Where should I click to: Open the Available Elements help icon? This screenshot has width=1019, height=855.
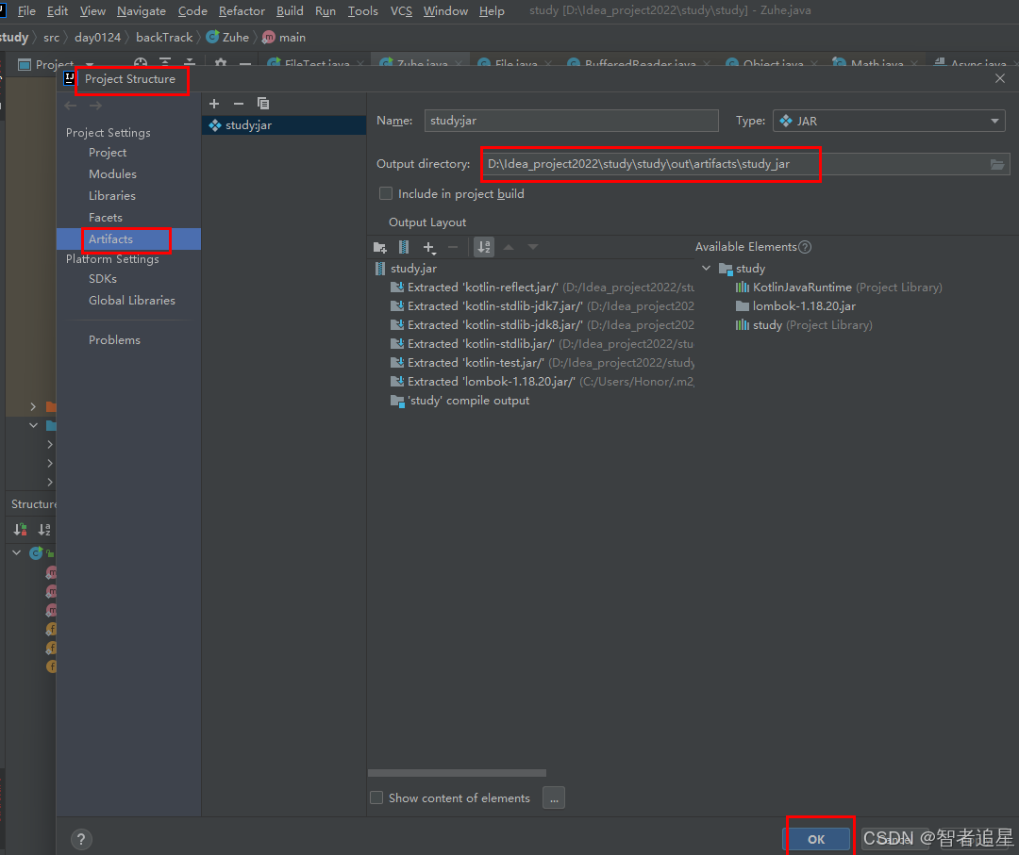pyautogui.click(x=805, y=247)
